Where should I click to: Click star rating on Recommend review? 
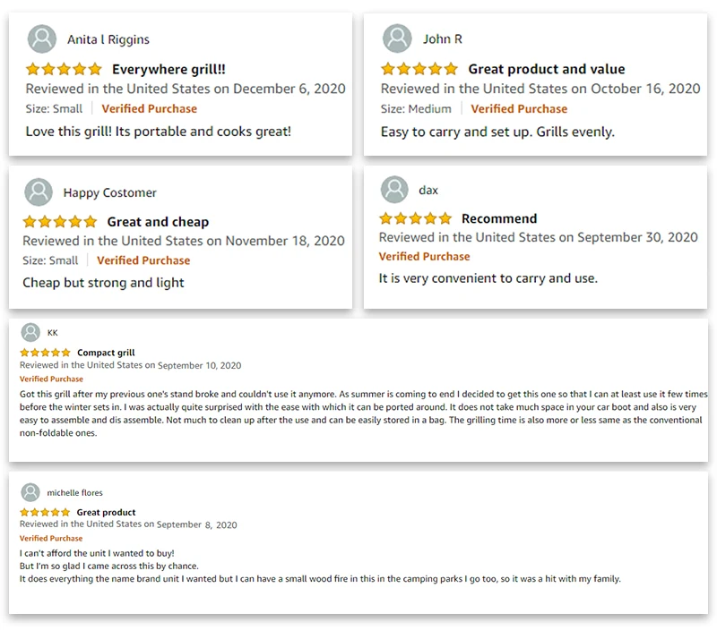416,218
